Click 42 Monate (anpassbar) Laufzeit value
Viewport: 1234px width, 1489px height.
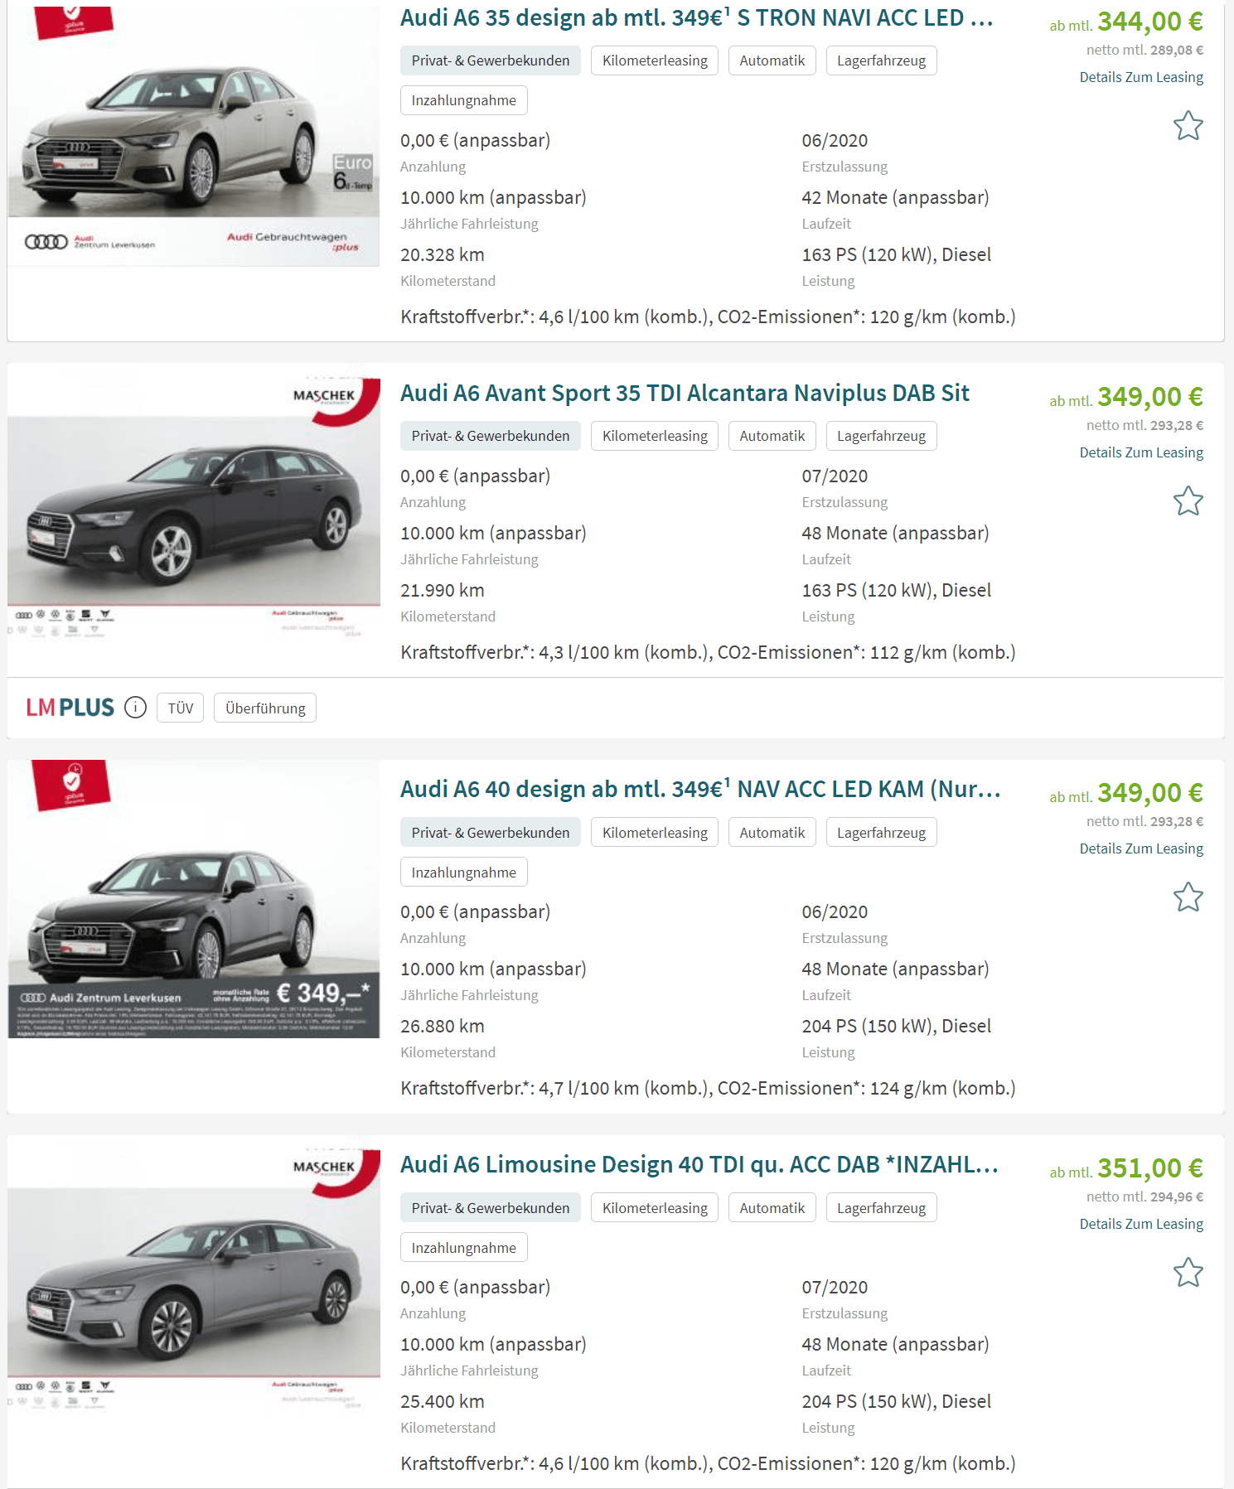[x=895, y=197]
